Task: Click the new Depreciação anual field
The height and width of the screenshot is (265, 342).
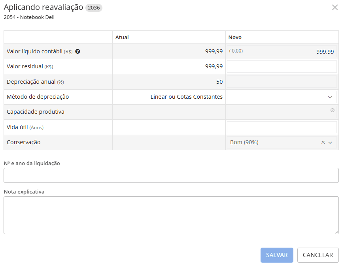Action: (x=282, y=82)
